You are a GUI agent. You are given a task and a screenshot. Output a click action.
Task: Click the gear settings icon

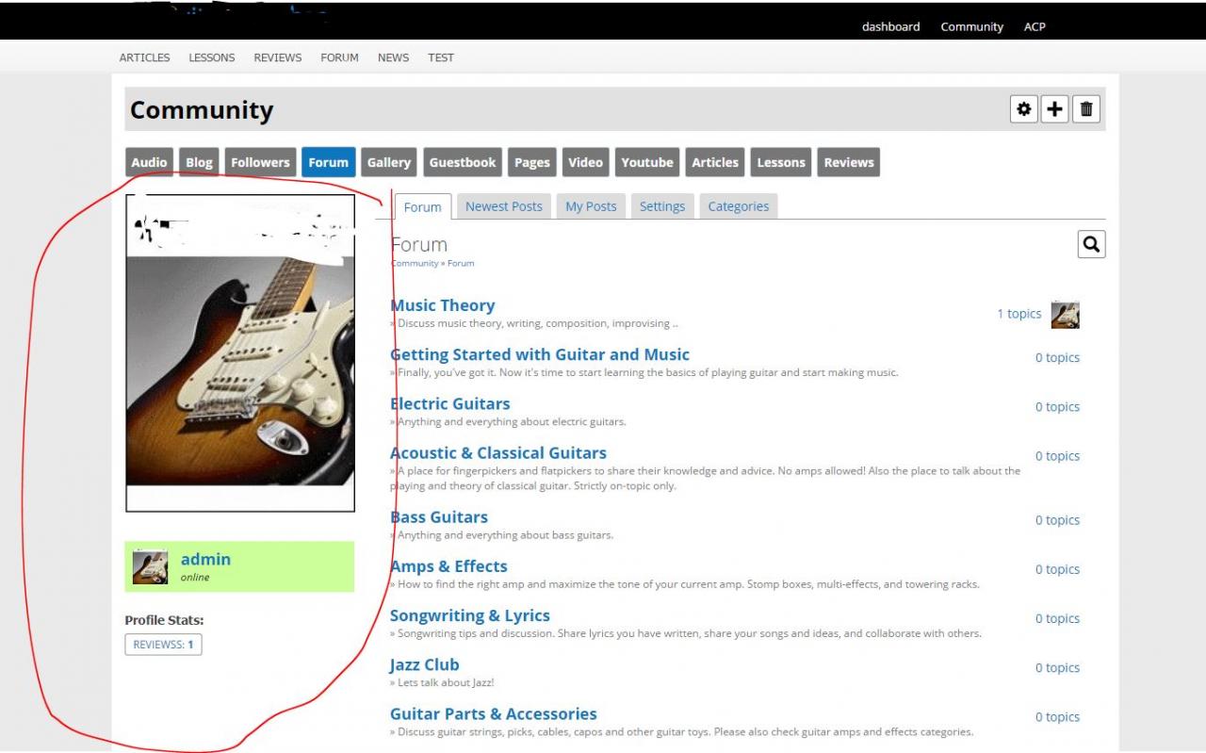click(x=1024, y=109)
